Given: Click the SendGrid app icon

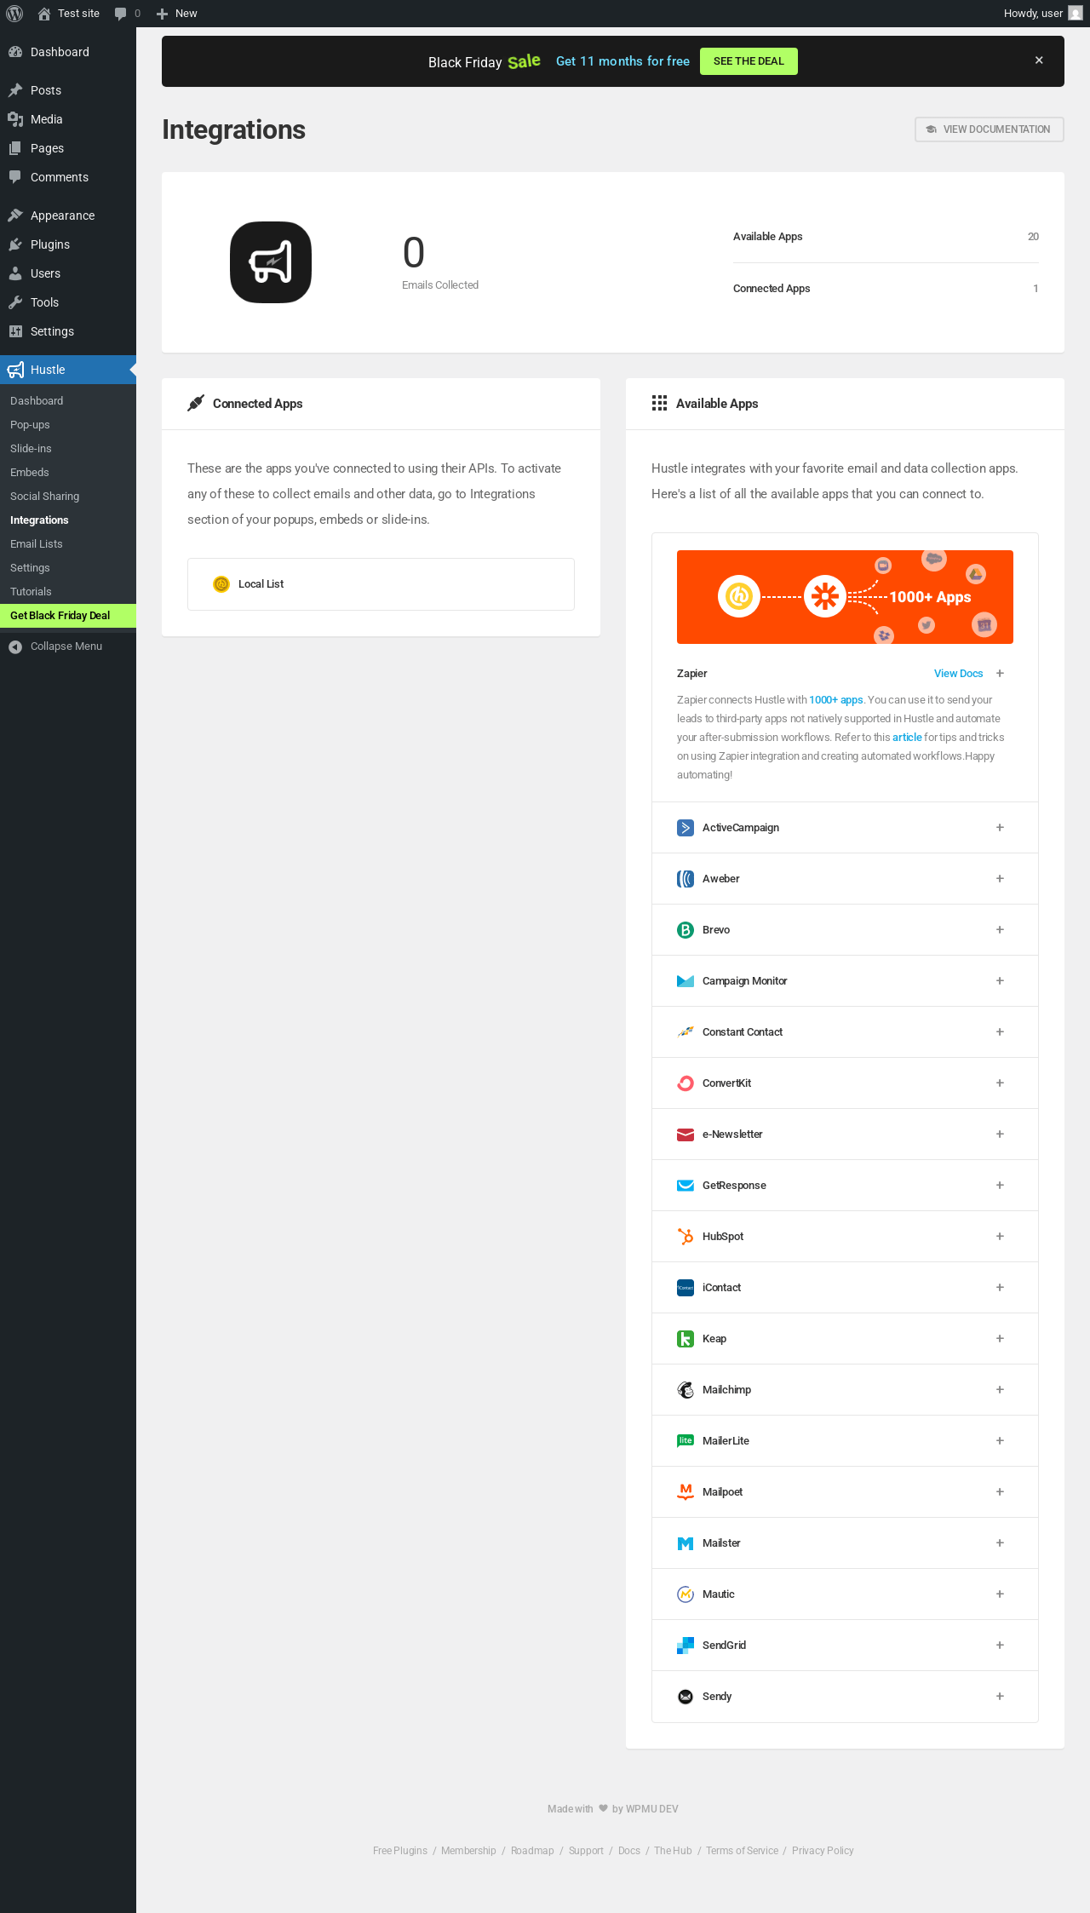Looking at the screenshot, I should [686, 1646].
